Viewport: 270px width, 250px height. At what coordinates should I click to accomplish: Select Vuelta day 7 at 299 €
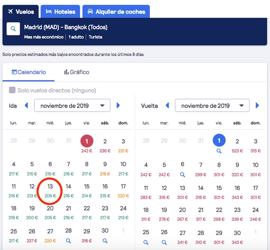coord(201,170)
